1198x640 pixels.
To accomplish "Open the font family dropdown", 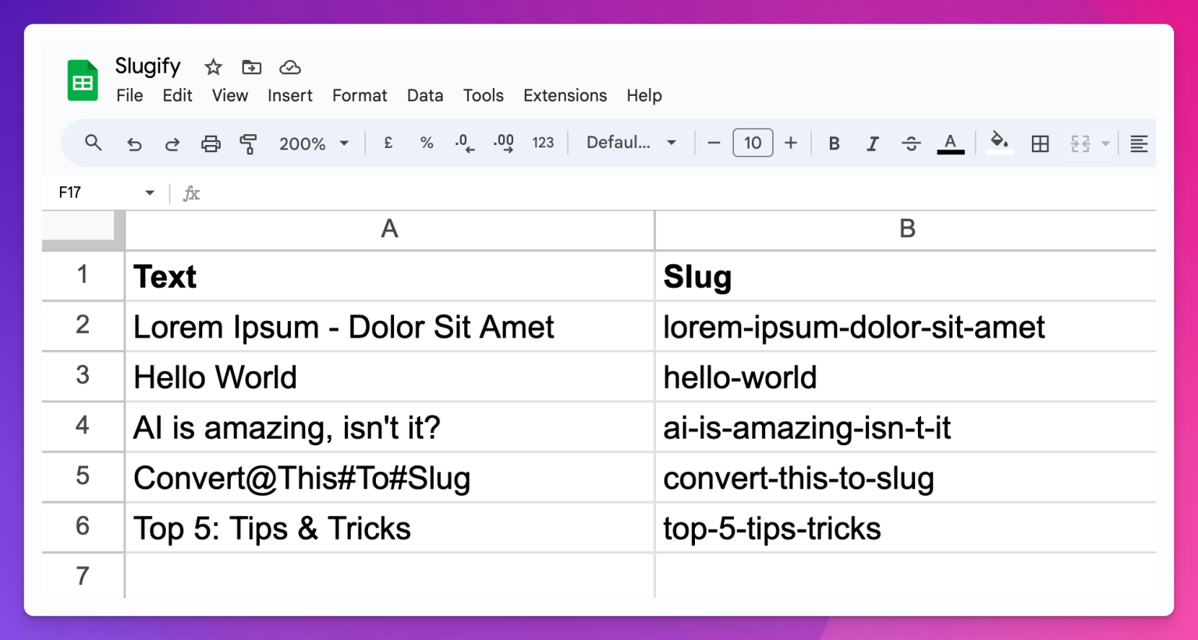I will (629, 143).
